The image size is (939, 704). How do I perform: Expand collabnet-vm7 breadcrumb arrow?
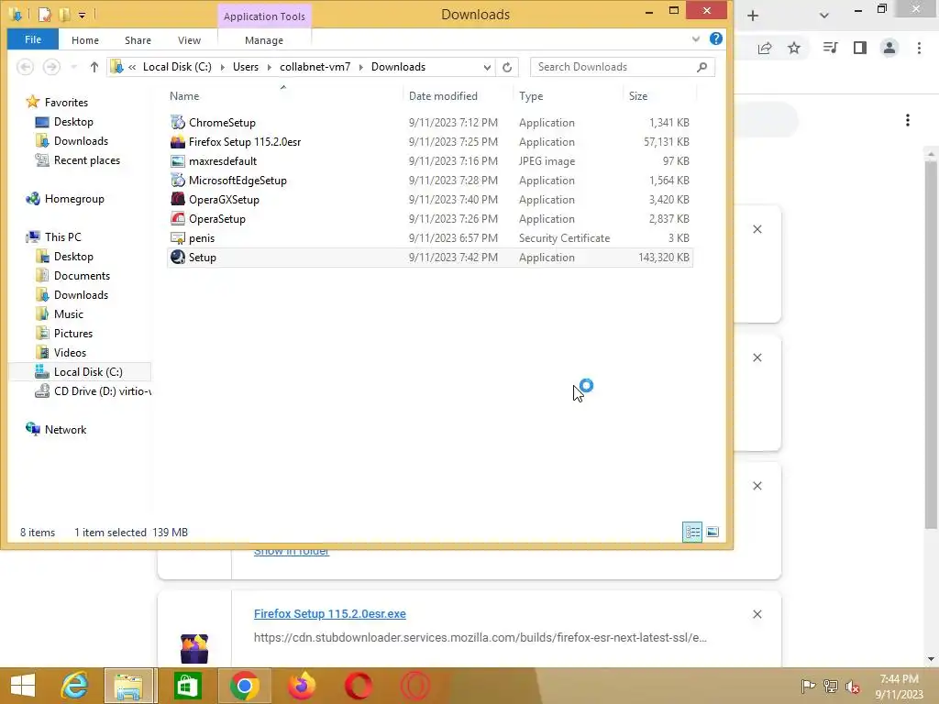pos(361,67)
